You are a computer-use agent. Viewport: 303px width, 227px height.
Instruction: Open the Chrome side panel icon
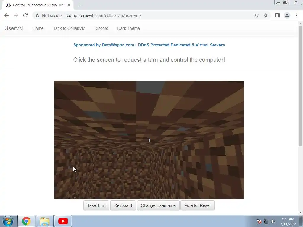click(x=278, y=15)
